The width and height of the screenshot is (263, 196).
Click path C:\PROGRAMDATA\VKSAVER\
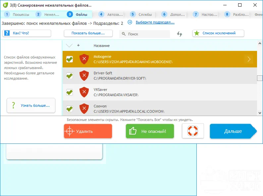(116, 95)
